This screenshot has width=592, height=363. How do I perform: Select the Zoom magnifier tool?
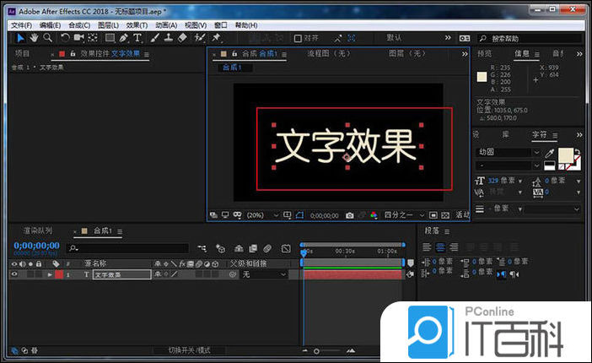47,38
